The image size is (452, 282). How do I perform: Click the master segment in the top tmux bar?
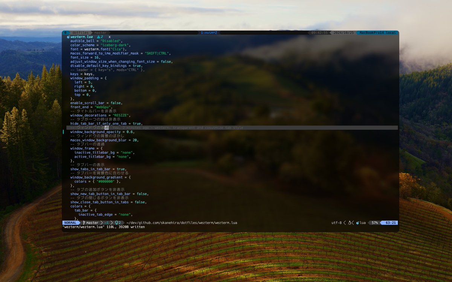[x=100, y=33]
